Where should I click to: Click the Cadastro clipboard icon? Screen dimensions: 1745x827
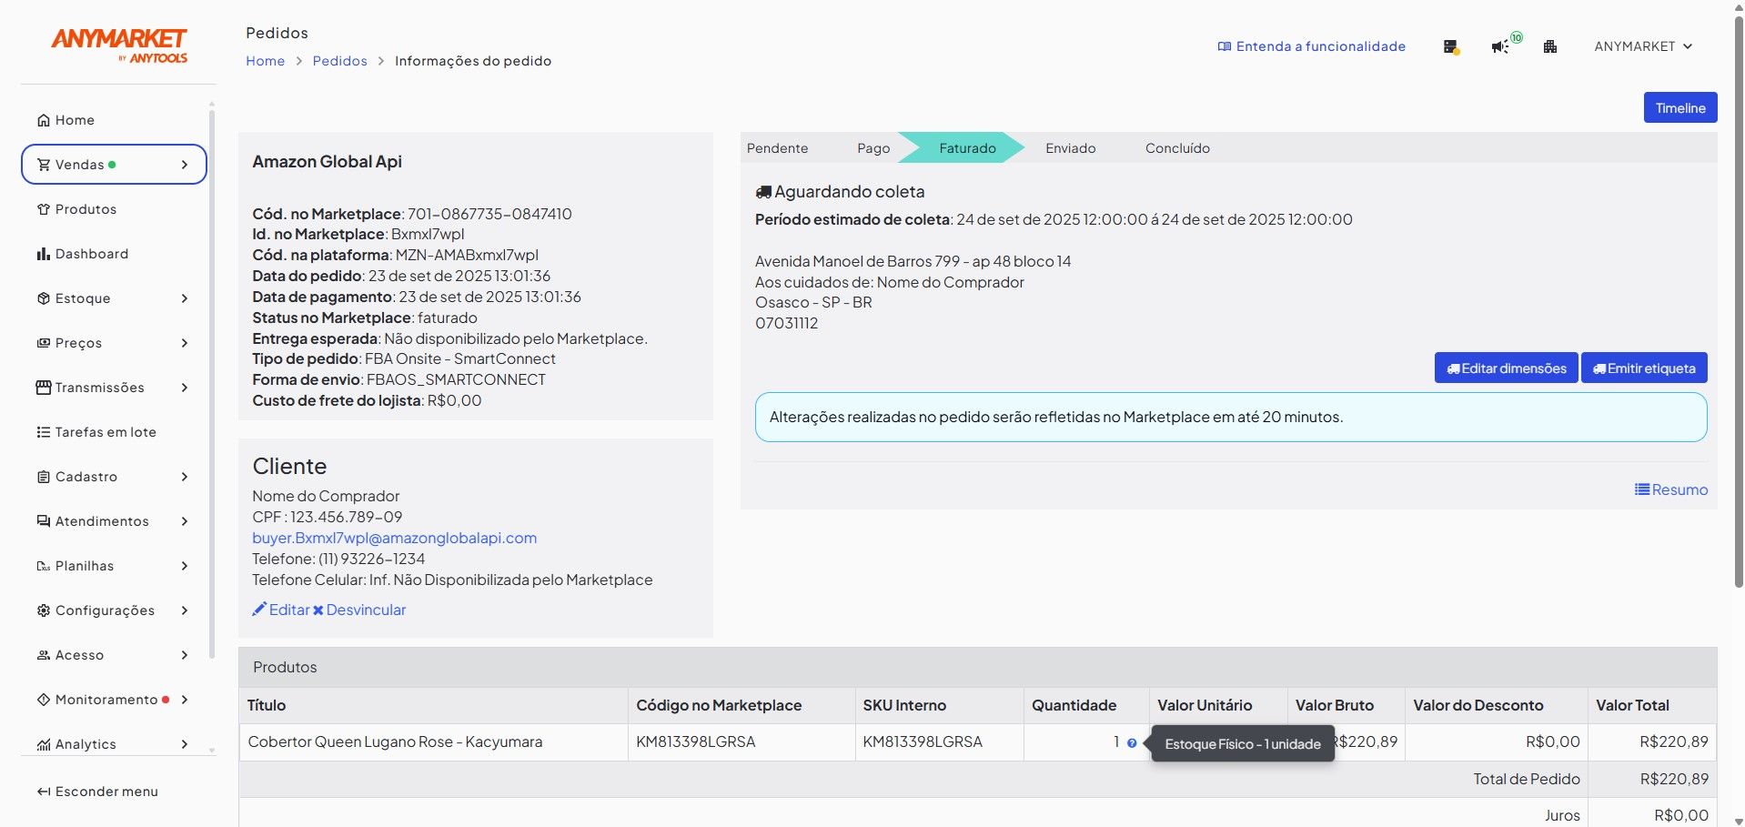click(44, 477)
